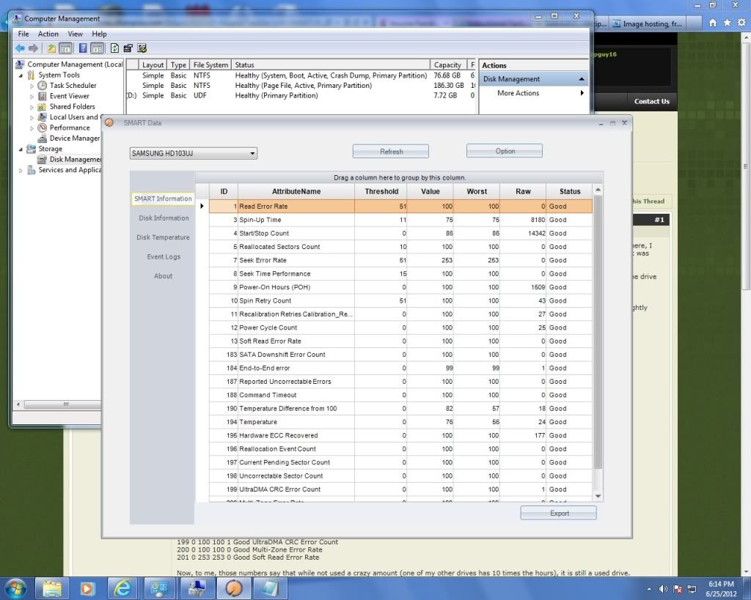Click the network tray icon
This screenshot has height=600, width=751.
tap(692, 589)
